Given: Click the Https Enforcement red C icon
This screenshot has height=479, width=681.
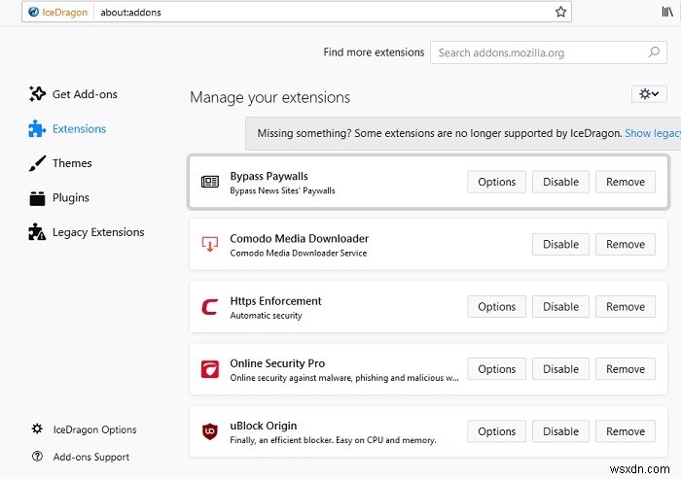Looking at the screenshot, I should (x=210, y=307).
